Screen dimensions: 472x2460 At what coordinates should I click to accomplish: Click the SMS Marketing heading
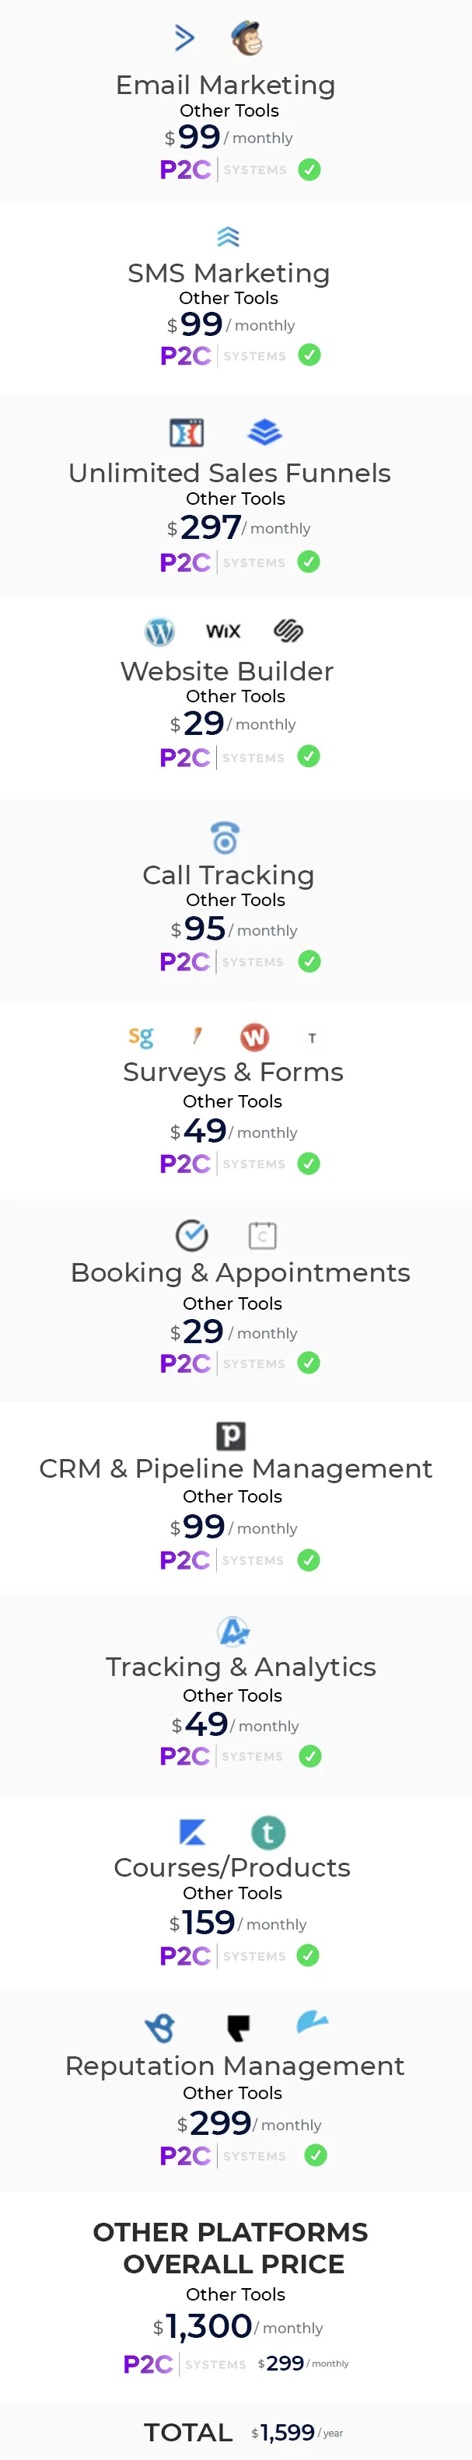[x=229, y=273]
